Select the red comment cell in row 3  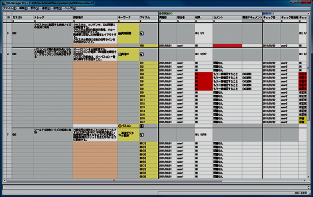(228, 45)
